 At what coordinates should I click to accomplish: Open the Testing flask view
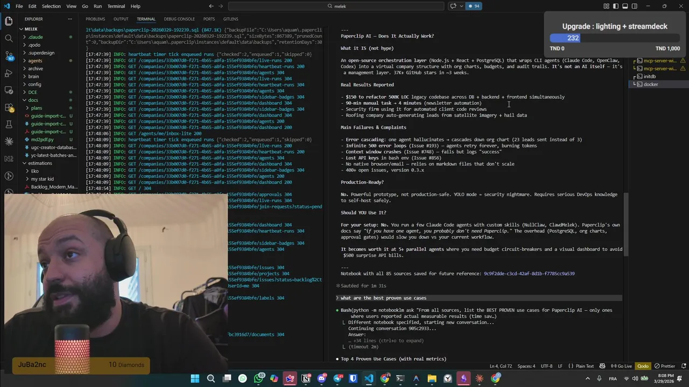pos(9,124)
